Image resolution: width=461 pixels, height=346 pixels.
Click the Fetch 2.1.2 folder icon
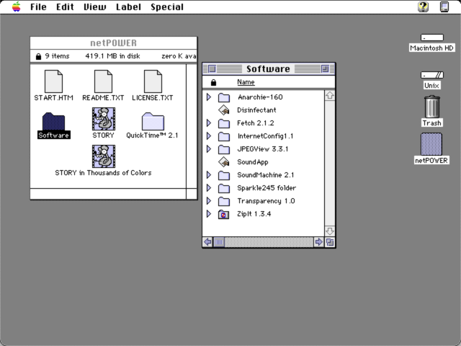(224, 123)
